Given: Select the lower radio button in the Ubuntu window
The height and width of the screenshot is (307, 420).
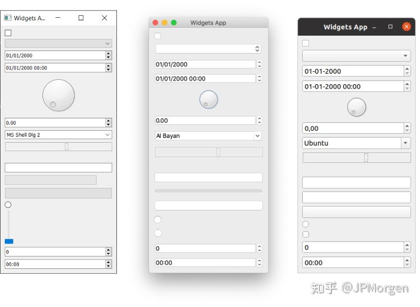Looking at the screenshot, I should coord(305,234).
